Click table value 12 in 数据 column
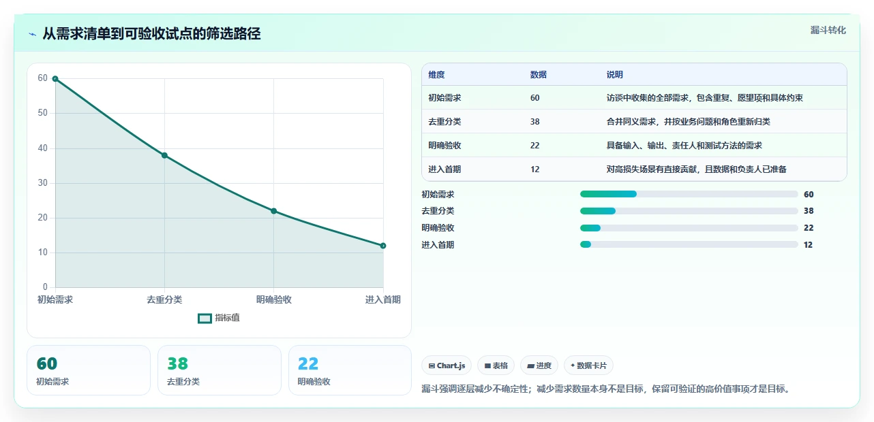 pyautogui.click(x=534, y=169)
